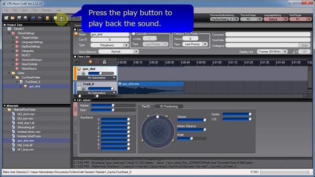Switch to the 3D Positioning tab

(169, 106)
